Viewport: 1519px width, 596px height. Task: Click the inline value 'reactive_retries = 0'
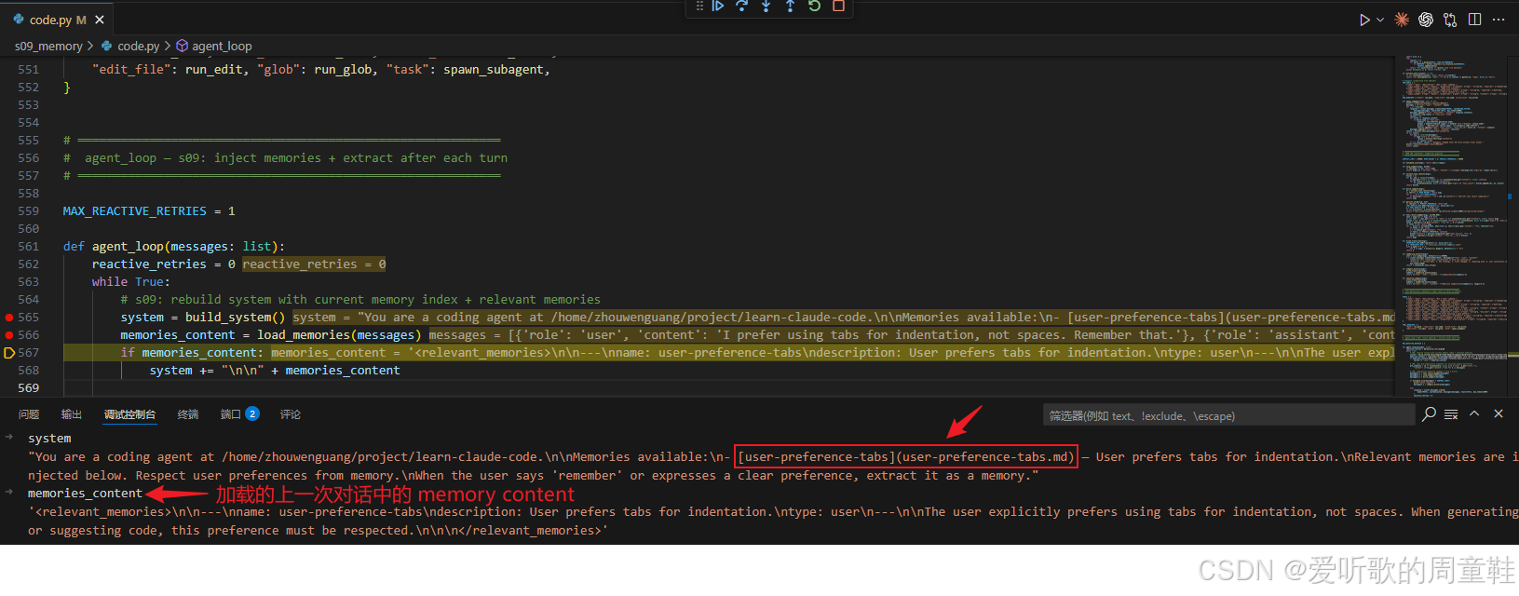(x=314, y=264)
